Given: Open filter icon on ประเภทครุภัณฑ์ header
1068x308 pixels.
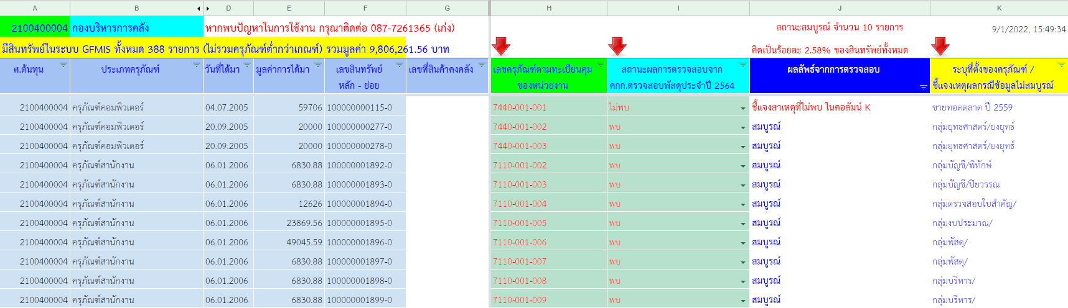Looking at the screenshot, I should (197, 65).
